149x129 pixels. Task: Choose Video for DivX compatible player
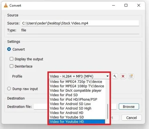(77, 90)
